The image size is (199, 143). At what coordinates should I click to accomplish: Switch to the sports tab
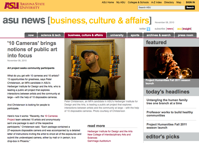coord(135,35)
